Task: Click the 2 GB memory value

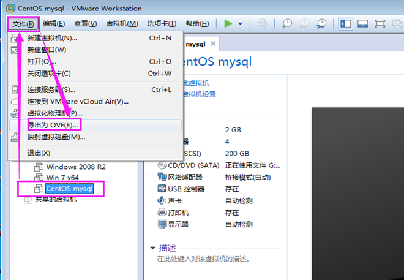Action: point(233,130)
